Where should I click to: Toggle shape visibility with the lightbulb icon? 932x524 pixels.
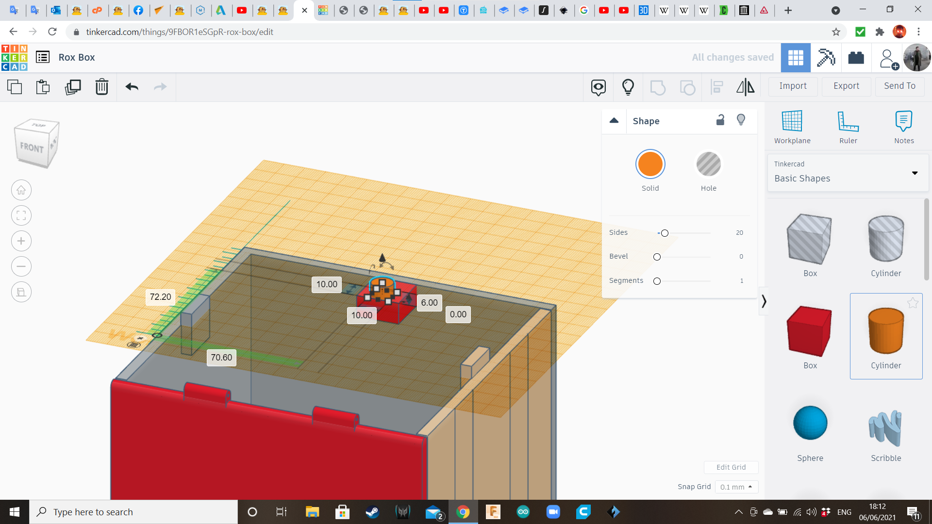coord(741,120)
